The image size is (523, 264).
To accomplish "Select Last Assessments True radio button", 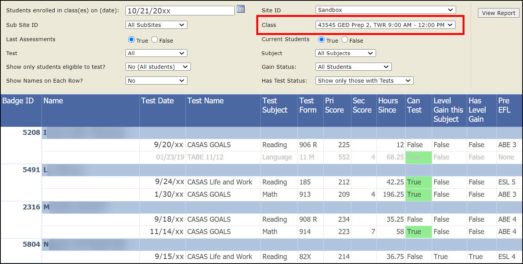I will pos(132,40).
